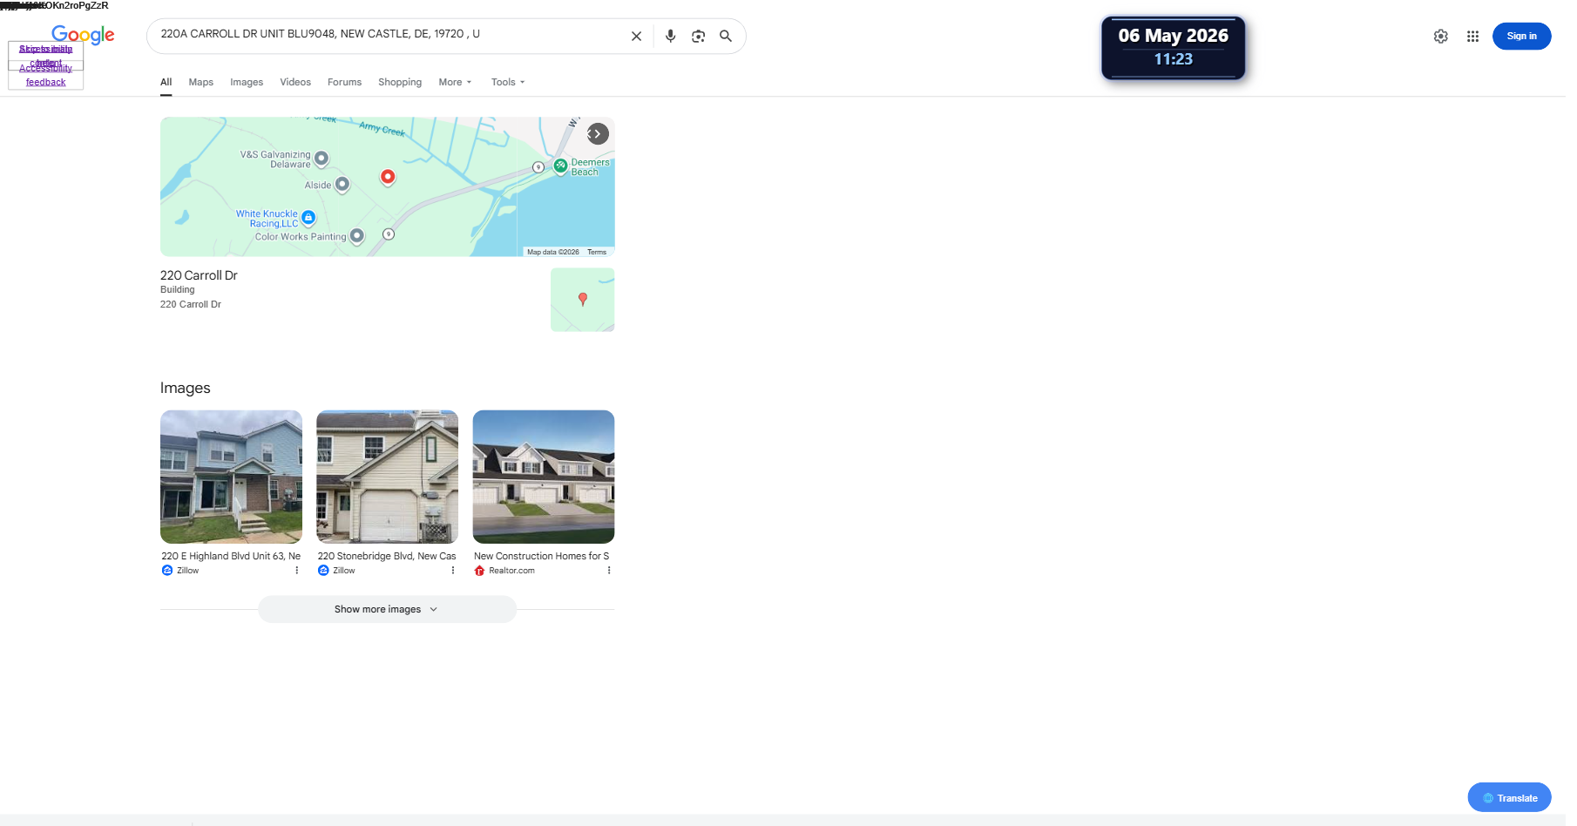Click the 'Army Creek' label on the map
This screenshot has height=826, width=1577.
(382, 129)
